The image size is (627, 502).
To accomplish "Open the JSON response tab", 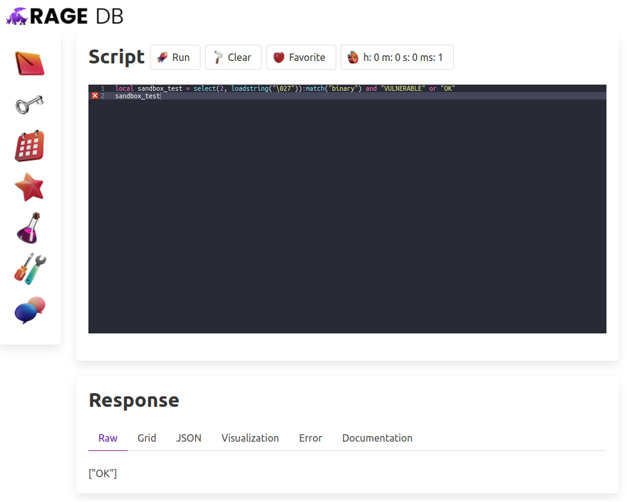I will [189, 438].
